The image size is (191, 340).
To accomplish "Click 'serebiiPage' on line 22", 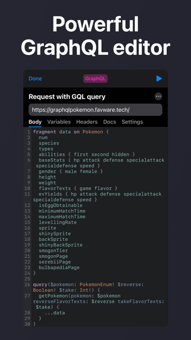I will [x=55, y=262].
